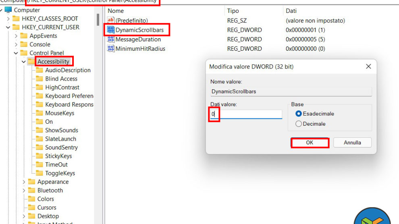Click the SlateLaunch folder icon
Screen dimensions: 399x224
pyautogui.click(x=39, y=139)
